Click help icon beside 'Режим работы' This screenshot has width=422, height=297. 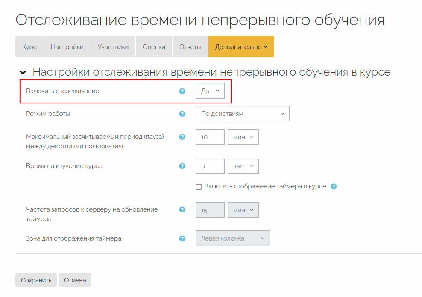point(182,114)
